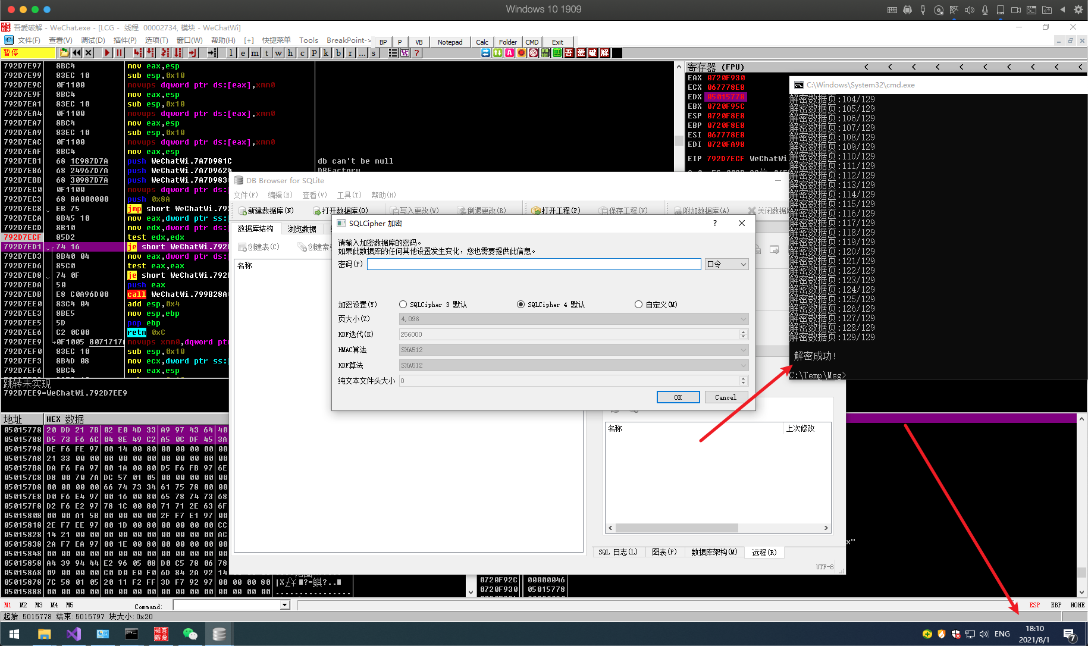The height and width of the screenshot is (646, 1088).
Task: Open the 调试(D) debug menu
Action: coord(93,40)
